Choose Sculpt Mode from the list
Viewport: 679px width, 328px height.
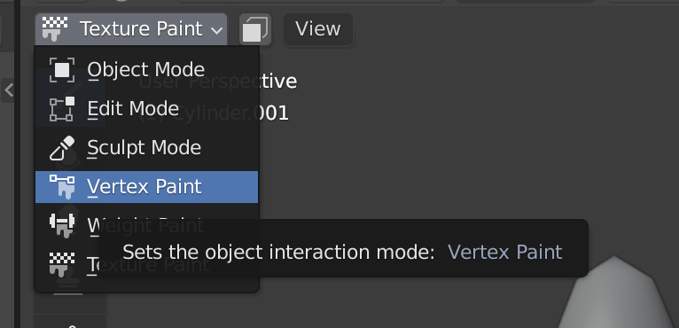click(147, 148)
